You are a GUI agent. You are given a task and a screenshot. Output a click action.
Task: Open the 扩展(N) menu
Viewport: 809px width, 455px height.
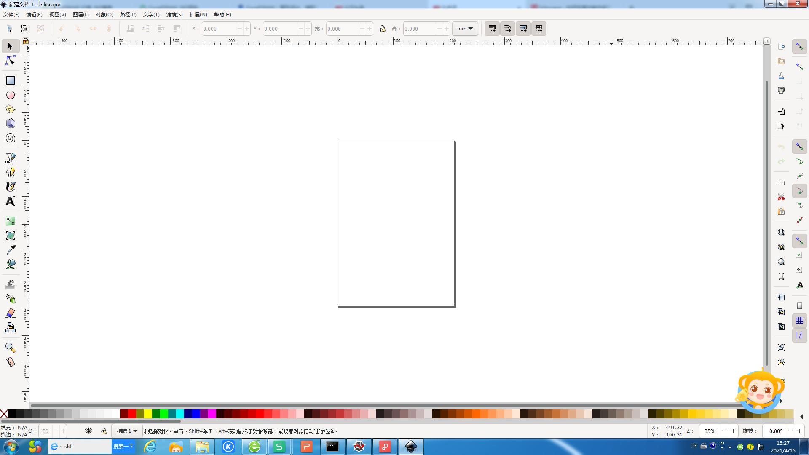pos(198,14)
